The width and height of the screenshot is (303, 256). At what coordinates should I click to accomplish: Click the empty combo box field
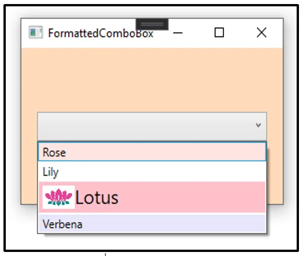coord(152,126)
